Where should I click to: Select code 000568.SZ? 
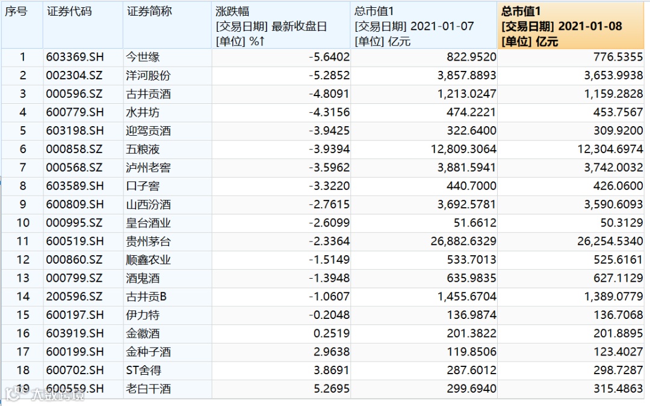(74, 168)
